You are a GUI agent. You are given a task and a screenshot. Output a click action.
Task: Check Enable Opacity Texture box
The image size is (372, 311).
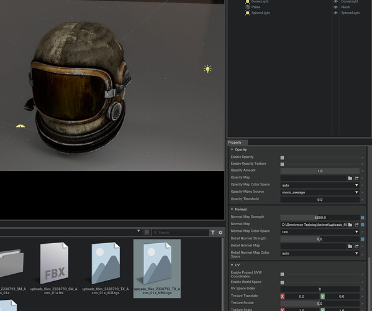click(x=282, y=164)
